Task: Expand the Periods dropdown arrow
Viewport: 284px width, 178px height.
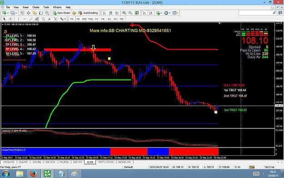Action: pyautogui.click(x=169, y=13)
